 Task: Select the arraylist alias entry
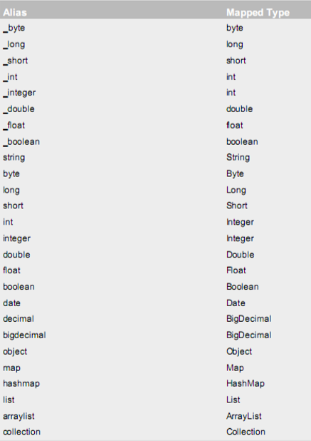[x=19, y=416]
